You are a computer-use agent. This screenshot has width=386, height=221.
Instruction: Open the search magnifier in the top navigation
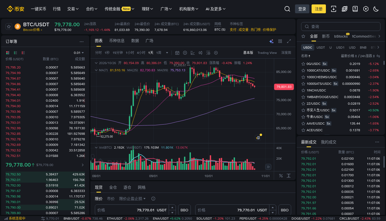click(x=287, y=9)
